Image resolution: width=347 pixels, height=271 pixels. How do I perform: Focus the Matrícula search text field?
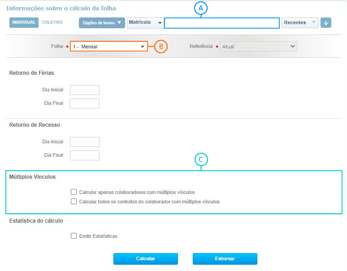[221, 23]
